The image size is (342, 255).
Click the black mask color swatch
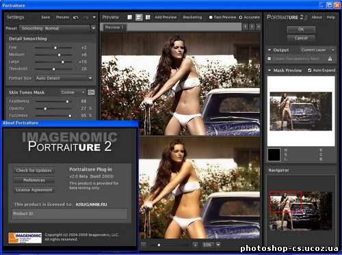coord(274,155)
